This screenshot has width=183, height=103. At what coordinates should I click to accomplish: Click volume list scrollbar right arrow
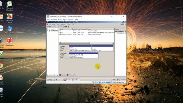pyautogui.click(x=113, y=43)
